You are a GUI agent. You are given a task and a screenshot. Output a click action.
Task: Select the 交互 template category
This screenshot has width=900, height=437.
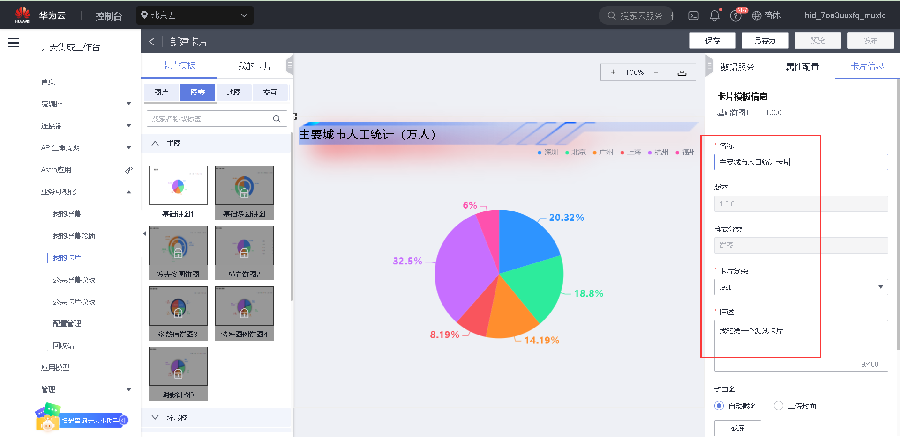(270, 93)
